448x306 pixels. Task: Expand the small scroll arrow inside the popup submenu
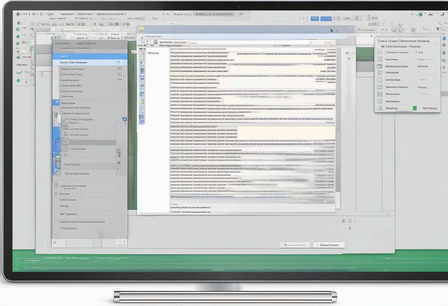[118, 128]
